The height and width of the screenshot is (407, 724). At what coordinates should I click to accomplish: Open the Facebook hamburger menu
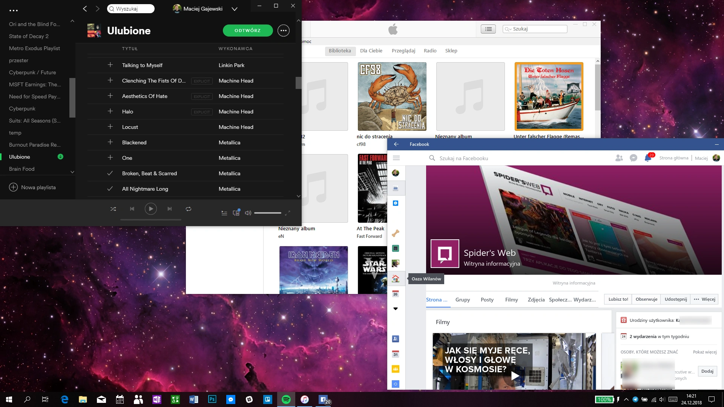pyautogui.click(x=396, y=158)
